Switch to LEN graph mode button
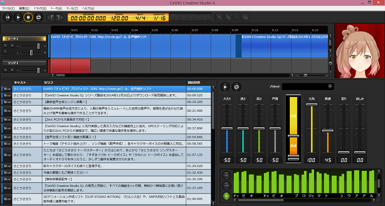The image size is (385, 206). click(x=227, y=185)
